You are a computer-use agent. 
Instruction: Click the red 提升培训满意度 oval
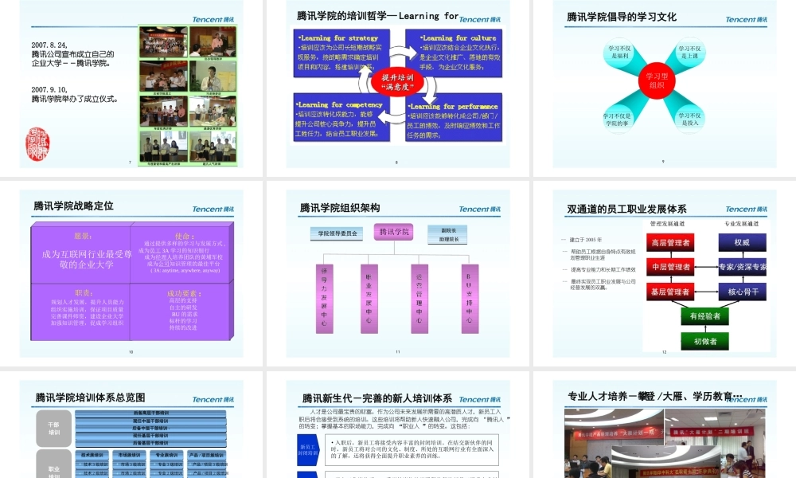pyautogui.click(x=397, y=82)
